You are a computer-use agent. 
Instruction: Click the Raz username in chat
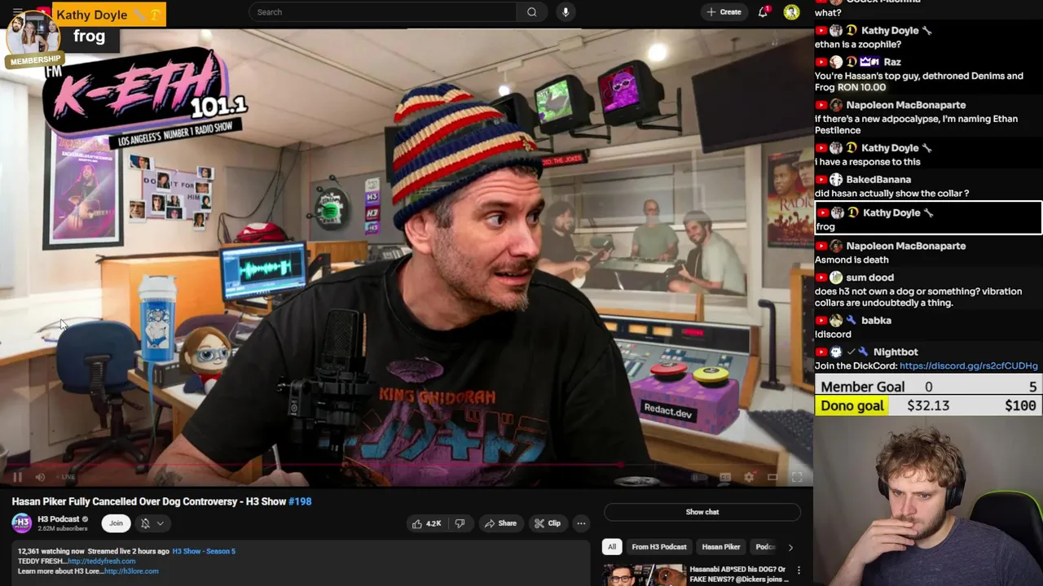tap(892, 61)
